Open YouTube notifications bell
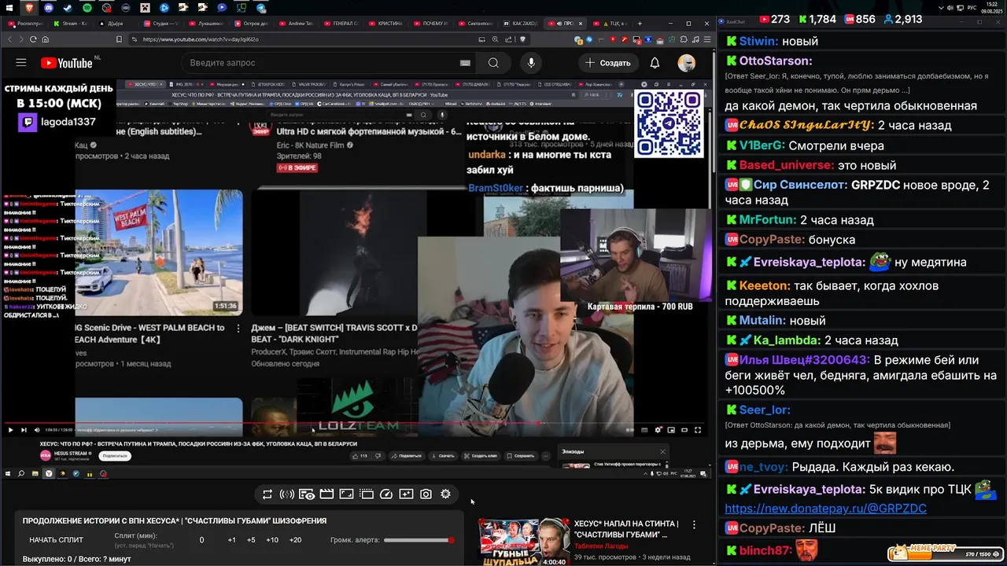Screen dimensions: 1007x566 click(x=655, y=63)
